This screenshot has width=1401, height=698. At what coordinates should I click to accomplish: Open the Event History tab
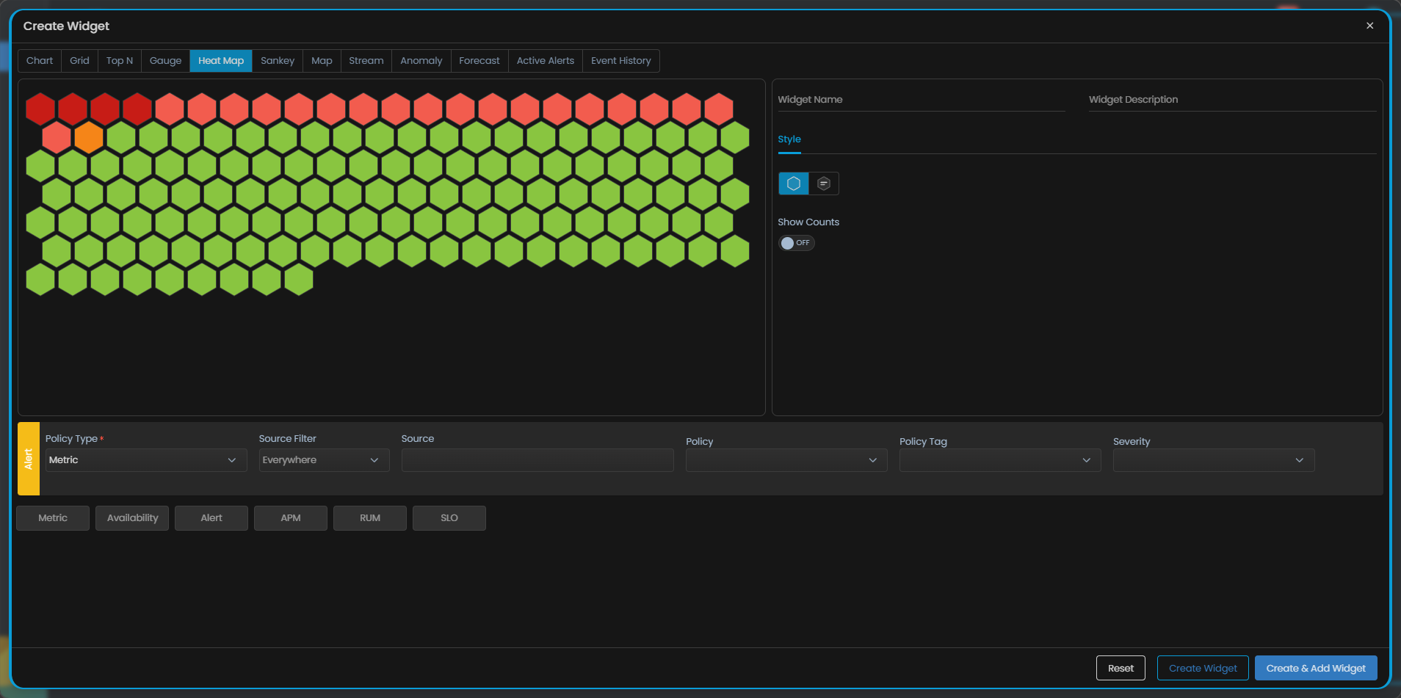[x=621, y=61]
